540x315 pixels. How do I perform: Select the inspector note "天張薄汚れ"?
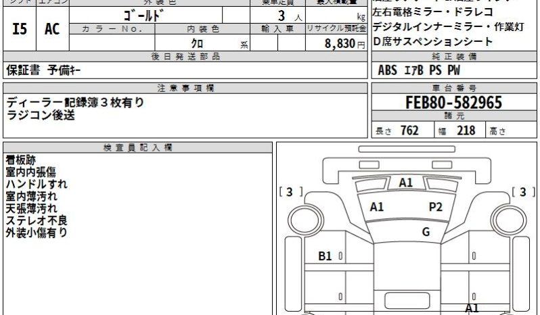coord(31,208)
